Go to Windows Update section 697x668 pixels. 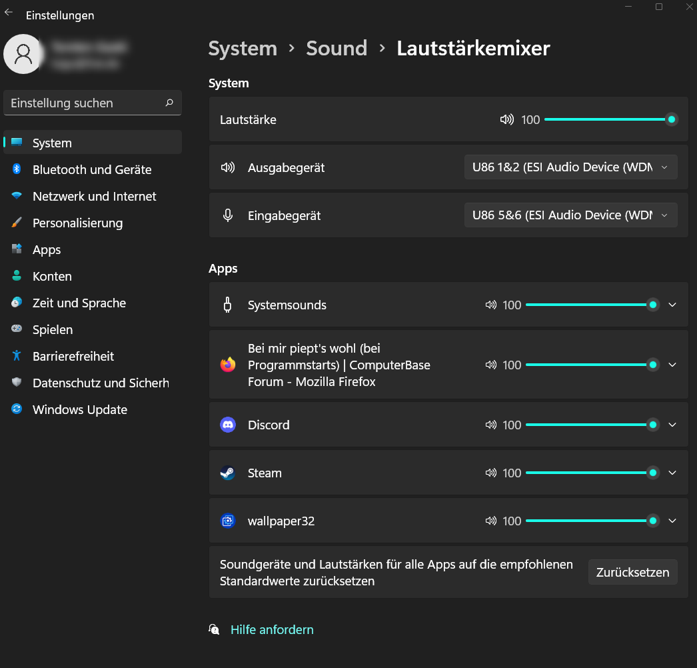click(80, 410)
